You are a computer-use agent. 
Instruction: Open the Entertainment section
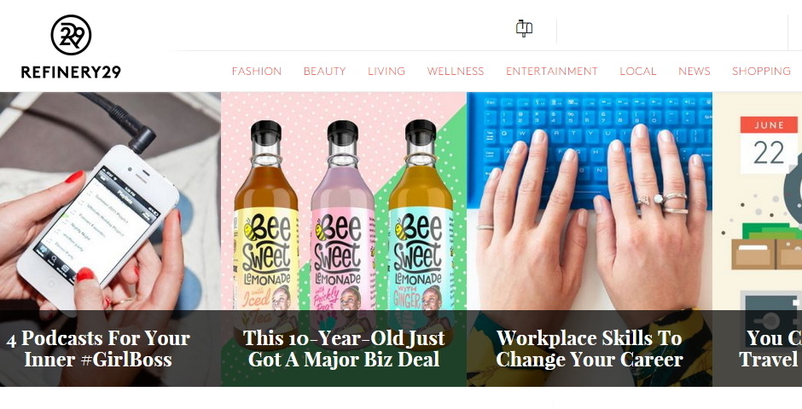click(x=552, y=71)
